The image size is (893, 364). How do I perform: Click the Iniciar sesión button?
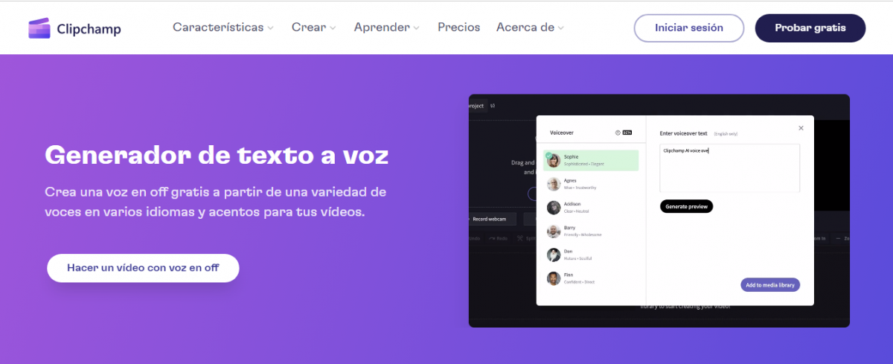pyautogui.click(x=688, y=28)
